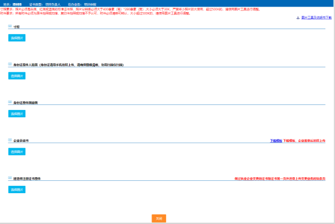This screenshot has width=335, height=224.
Task: Click the 企业承诺书 section title
Action: pyautogui.click(x=21, y=141)
